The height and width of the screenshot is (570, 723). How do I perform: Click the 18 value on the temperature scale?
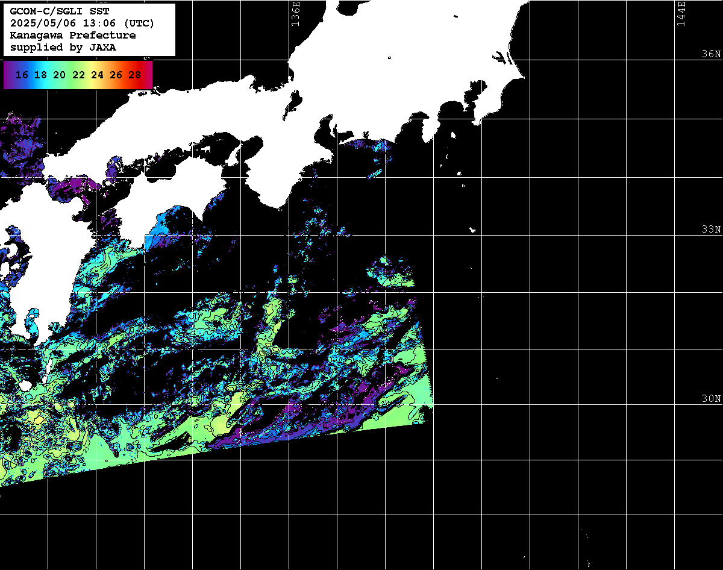pos(40,75)
